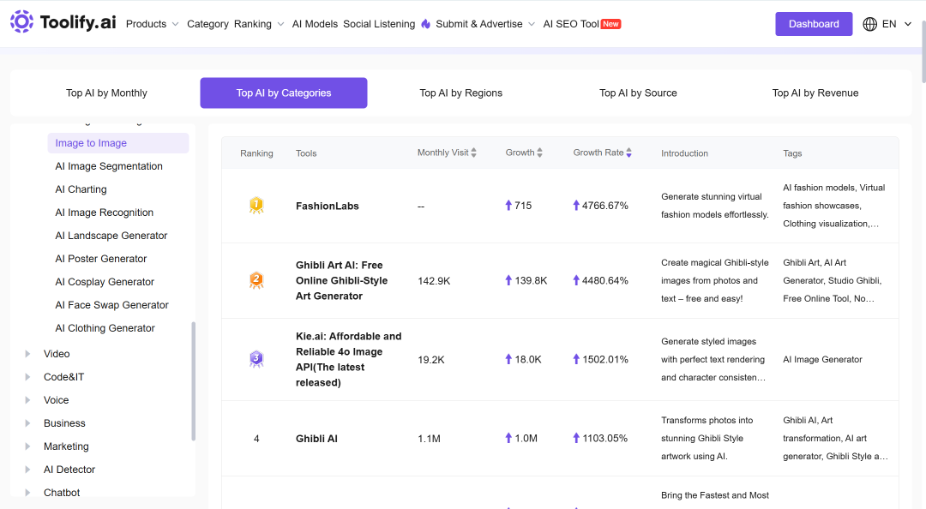Click the sidebar category list scrollbar
Screen dimensions: 926x509
(193, 380)
